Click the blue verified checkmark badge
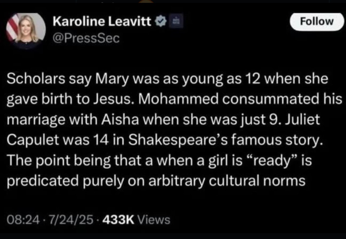The height and width of the screenshot is (239, 346). [x=161, y=21]
